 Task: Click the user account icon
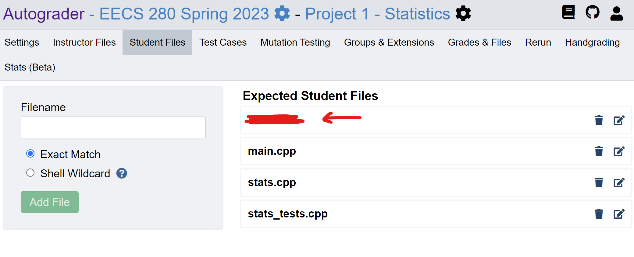[617, 13]
